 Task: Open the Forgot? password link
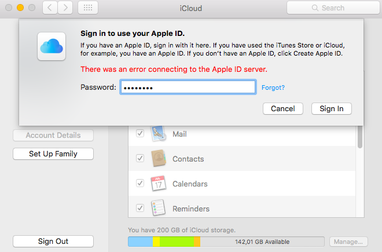click(x=273, y=87)
